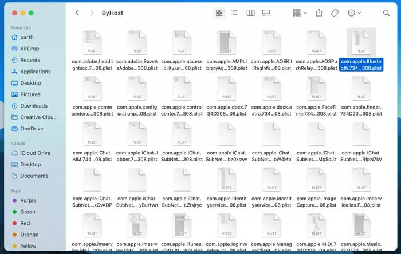
Task: Select iChat SubNet file ending xCvADP
Action: coord(92,180)
